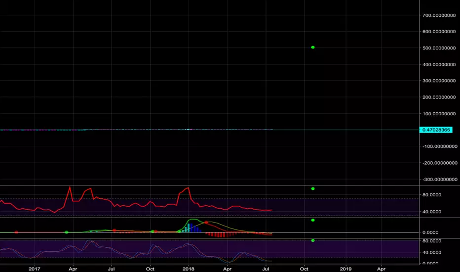Viewport: 460px width, 272px height.
Task: Select the green dot in the RSI pane
Action: [313, 189]
